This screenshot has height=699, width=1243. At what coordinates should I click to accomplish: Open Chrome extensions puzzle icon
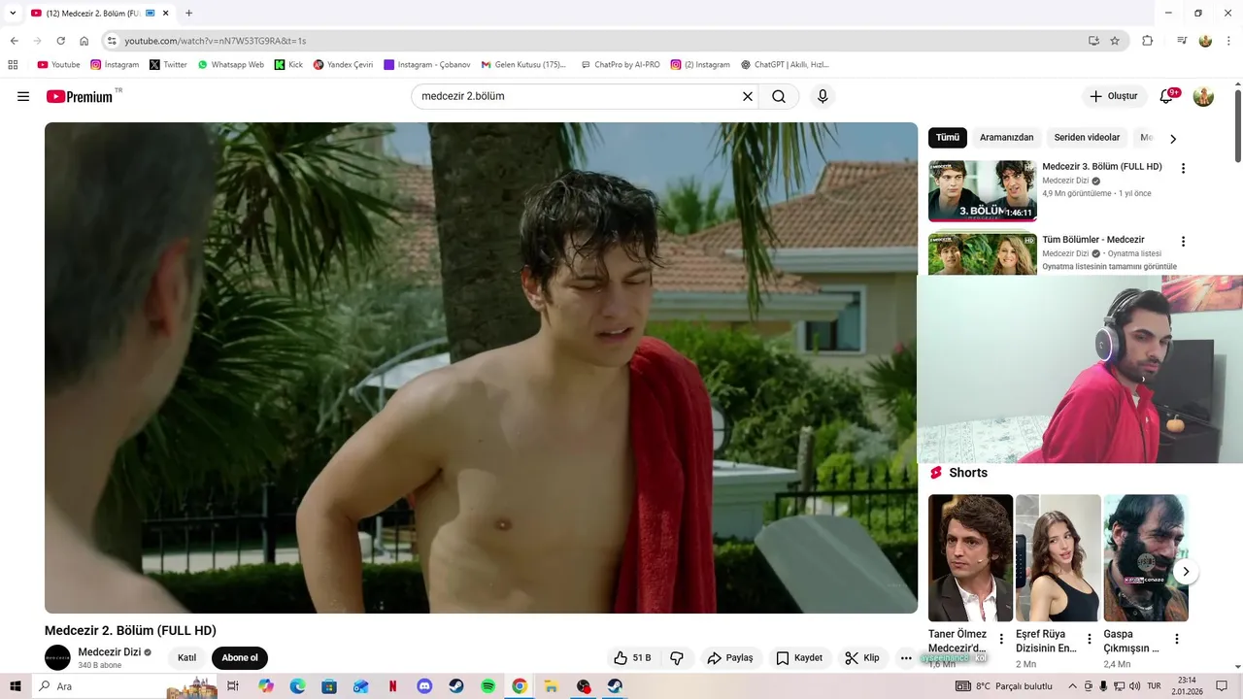click(1147, 41)
